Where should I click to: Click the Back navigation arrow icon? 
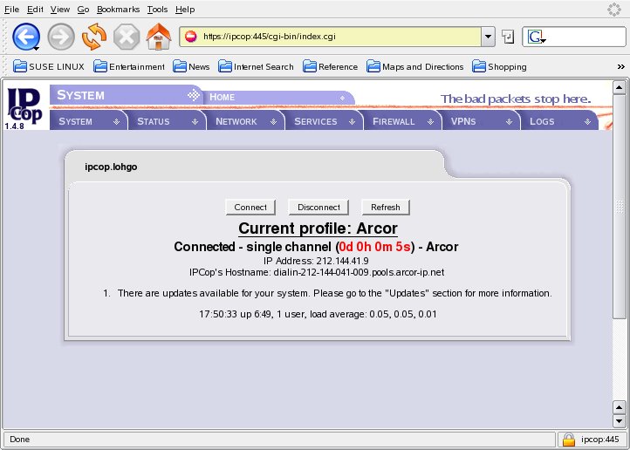pos(25,37)
